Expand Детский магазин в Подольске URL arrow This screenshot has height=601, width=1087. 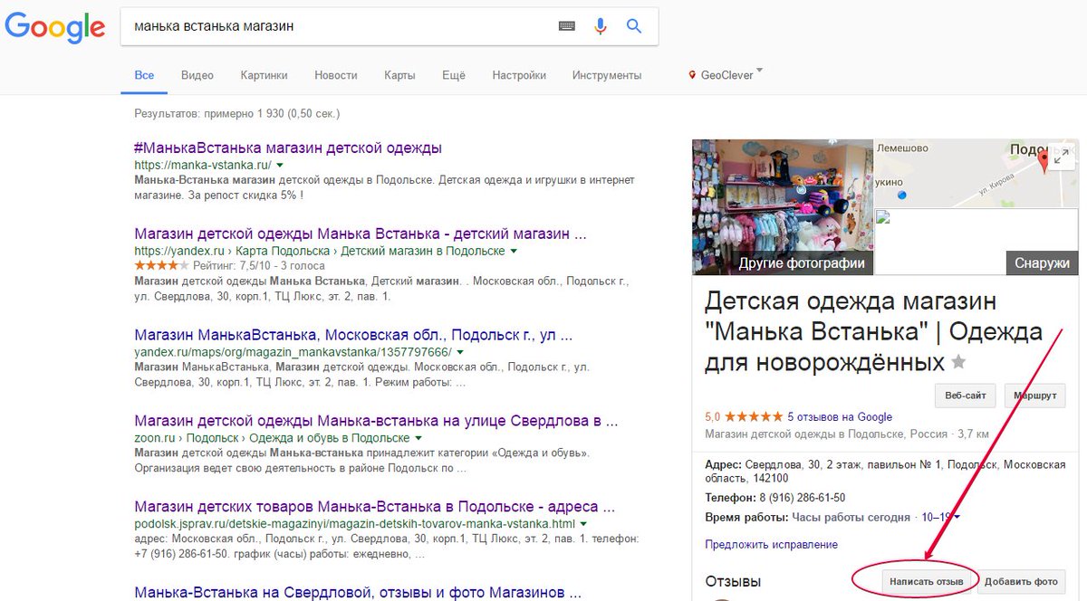pyautogui.click(x=514, y=251)
